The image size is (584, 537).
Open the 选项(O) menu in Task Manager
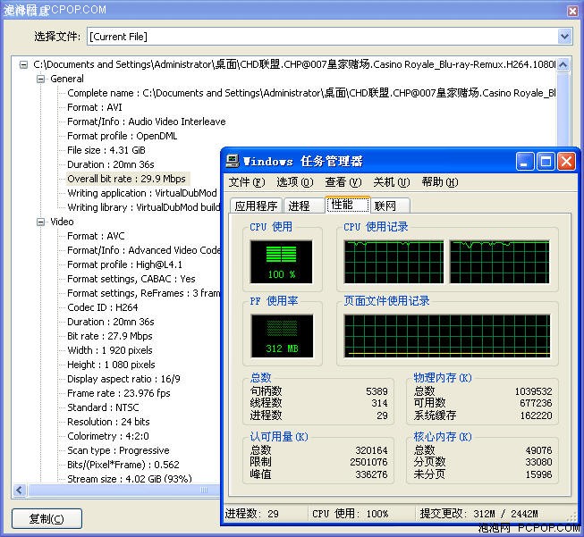[294, 182]
